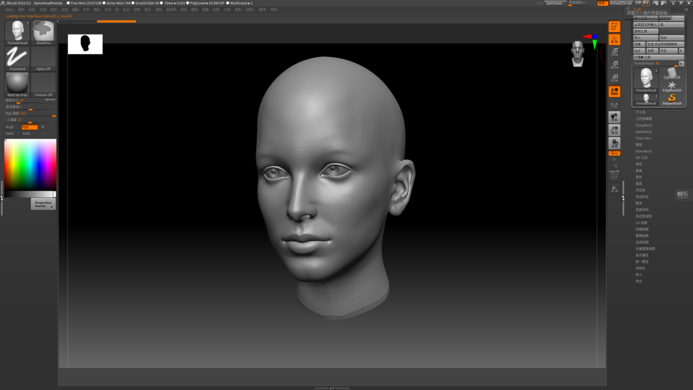Expand the ArrayMesh subpalette
This screenshot has height=390, width=693.
pyautogui.click(x=644, y=125)
